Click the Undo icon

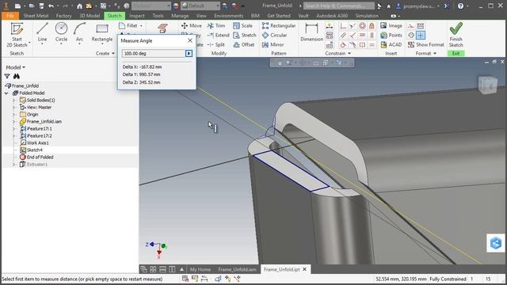pos(51,6)
